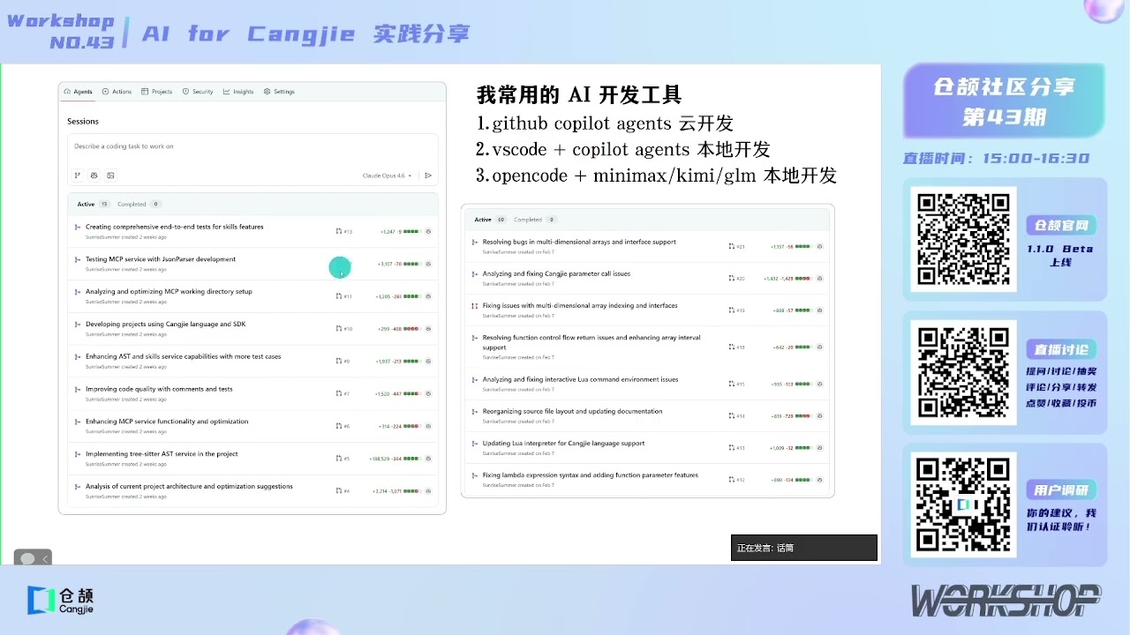The image size is (1130, 635).
Task: Open session 'Developing projects using Cangjie language and SDK'
Action: tap(165, 324)
